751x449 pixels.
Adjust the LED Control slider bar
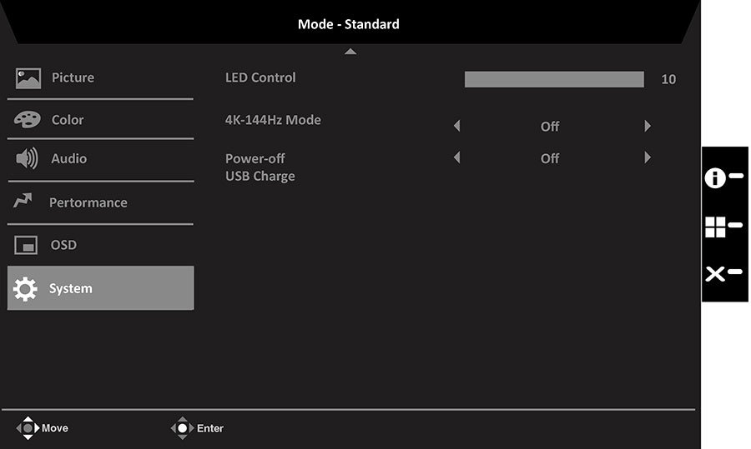click(554, 79)
